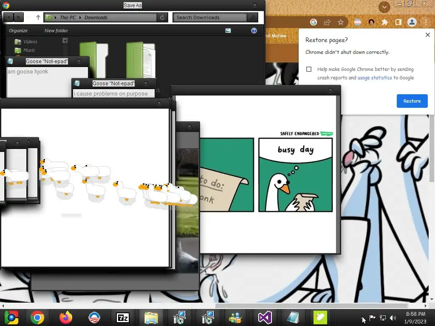Open 7-Zip from the taskbar
435x326 pixels.
pos(123,318)
